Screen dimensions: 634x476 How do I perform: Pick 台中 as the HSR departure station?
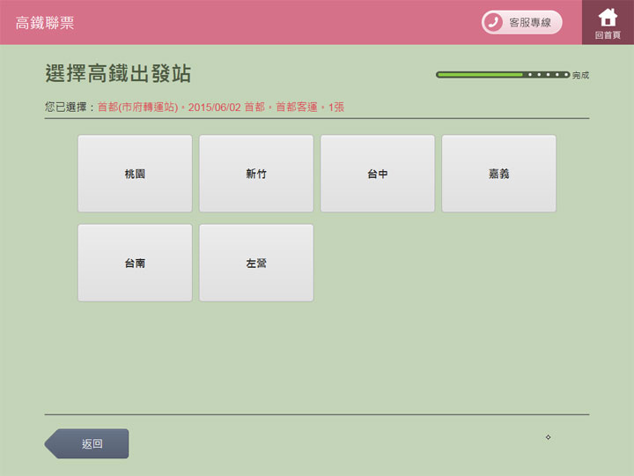377,174
